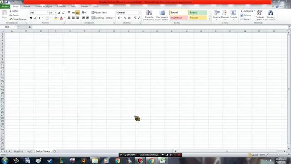Click the Eliminar celdas icon
The image size is (291, 164).
[225, 13]
